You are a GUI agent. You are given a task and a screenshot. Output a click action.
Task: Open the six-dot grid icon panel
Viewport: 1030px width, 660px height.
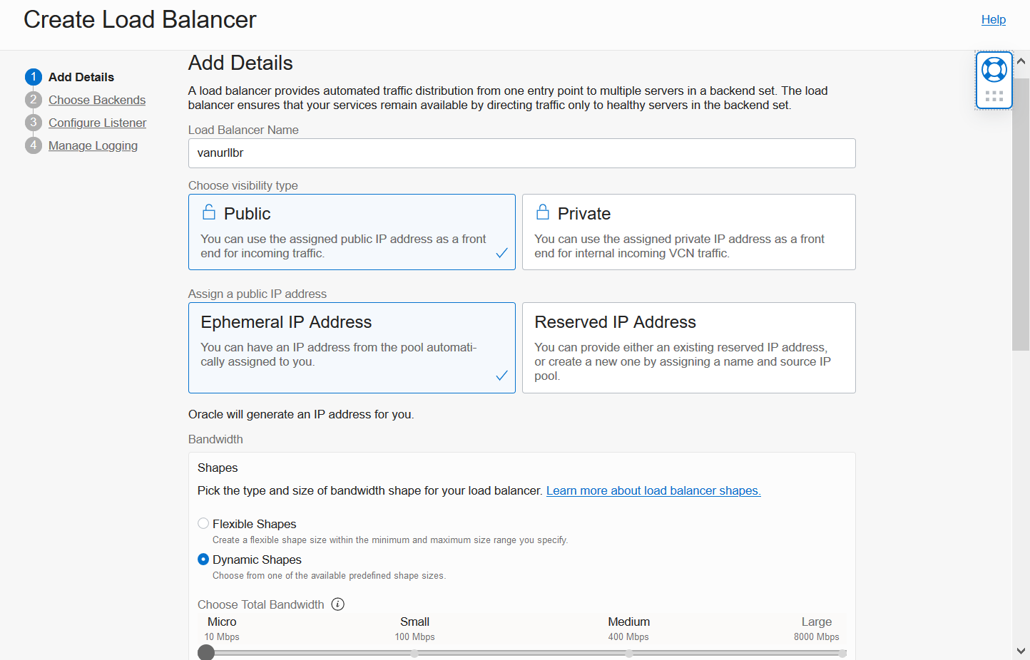point(994,95)
